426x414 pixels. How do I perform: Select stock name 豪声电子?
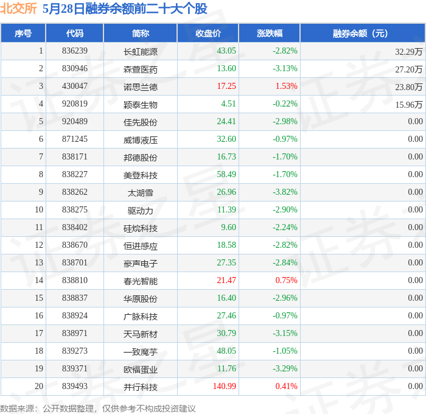141,264
